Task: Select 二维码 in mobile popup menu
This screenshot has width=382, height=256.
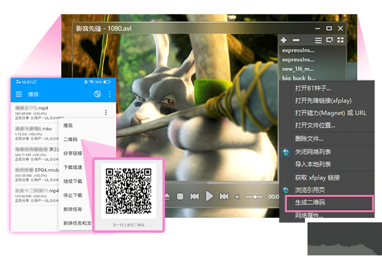Action: click(x=71, y=139)
